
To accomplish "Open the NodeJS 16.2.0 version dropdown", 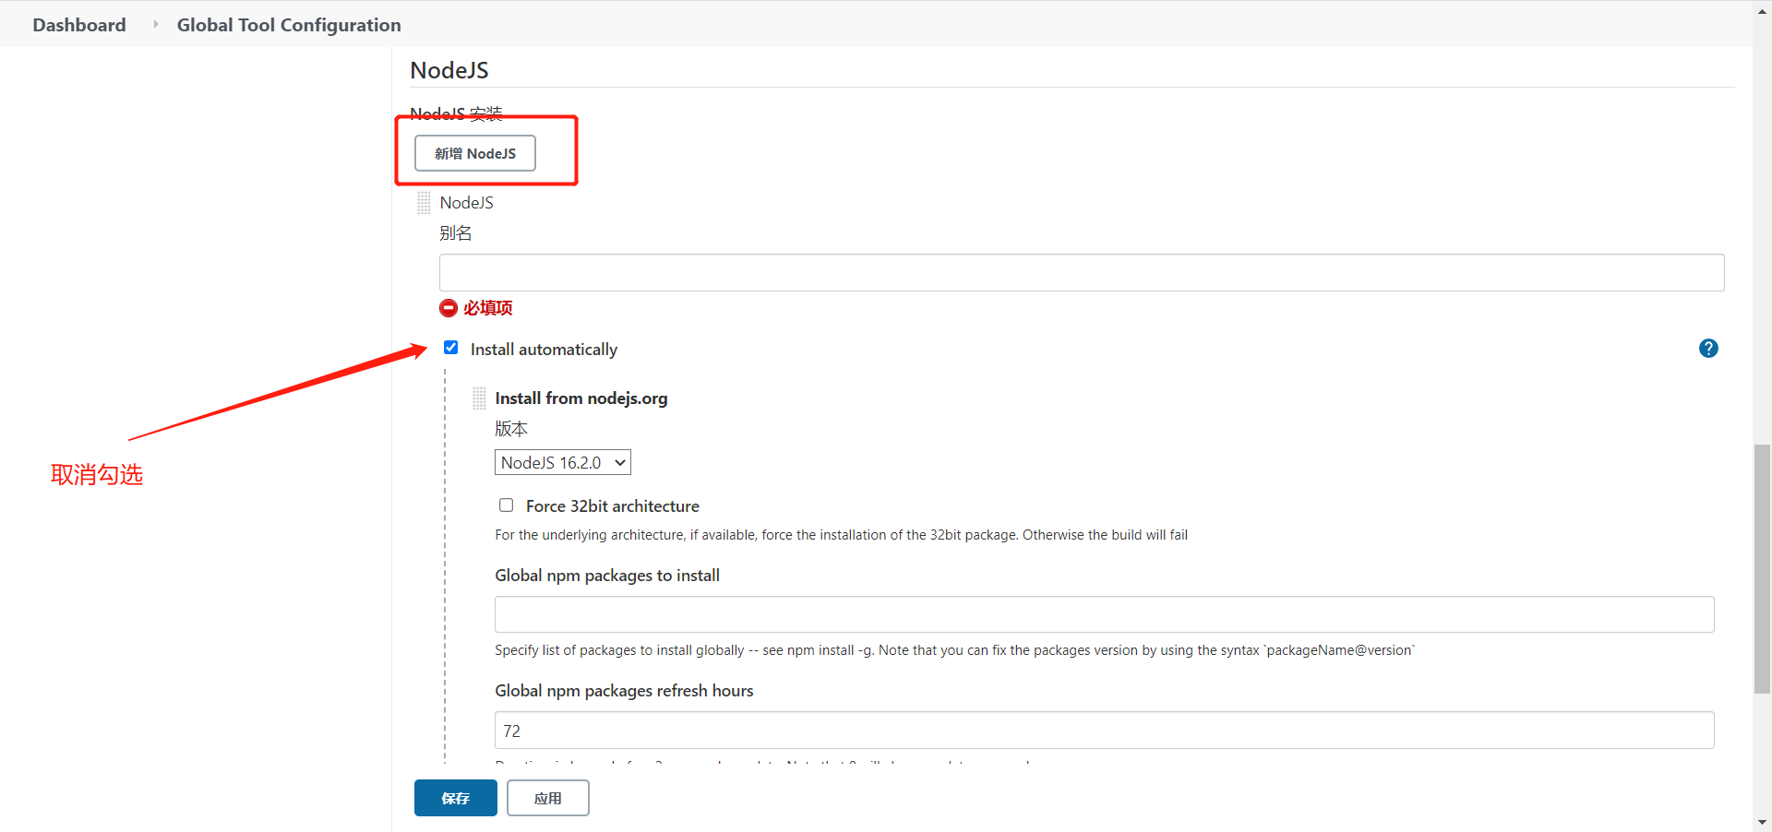I will (563, 462).
